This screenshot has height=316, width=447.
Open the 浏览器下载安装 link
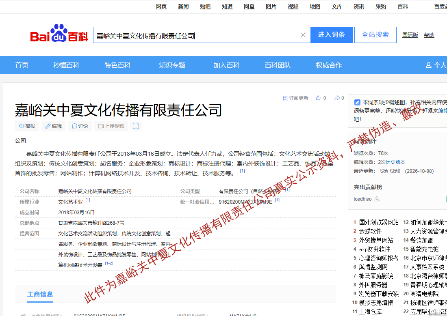pyautogui.click(x=379, y=294)
